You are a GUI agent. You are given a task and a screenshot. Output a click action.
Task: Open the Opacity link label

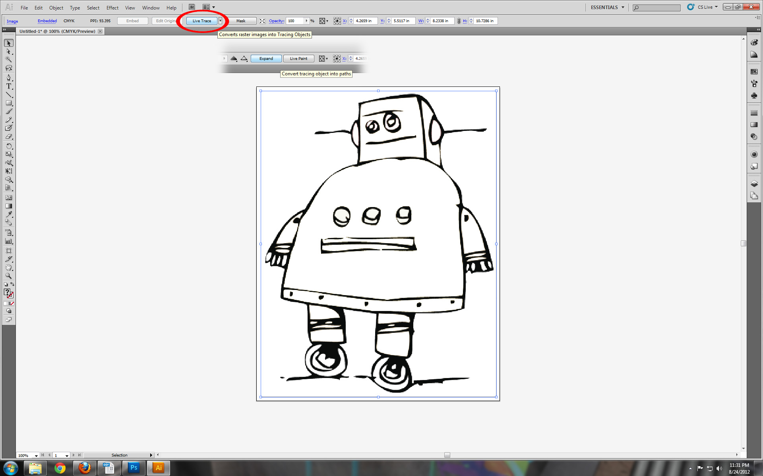point(277,21)
